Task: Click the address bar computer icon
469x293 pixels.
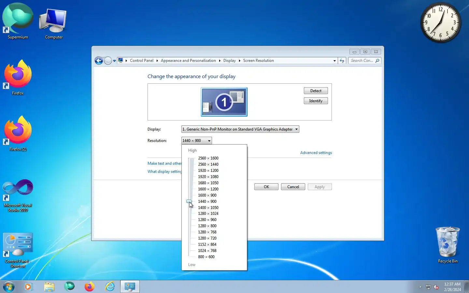Action: 121,61
